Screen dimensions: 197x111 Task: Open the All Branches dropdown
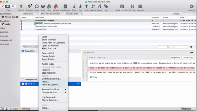[x=30, y=14]
